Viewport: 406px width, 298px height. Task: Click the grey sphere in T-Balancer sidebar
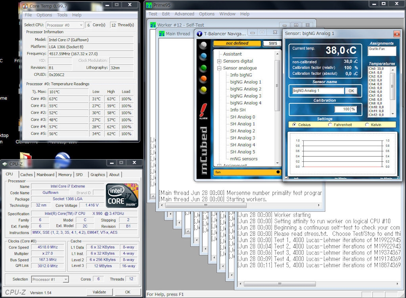(203, 45)
